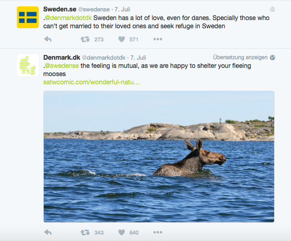Click the Sweden flag profile avatar
The height and width of the screenshot is (241, 291).
click(x=28, y=17)
